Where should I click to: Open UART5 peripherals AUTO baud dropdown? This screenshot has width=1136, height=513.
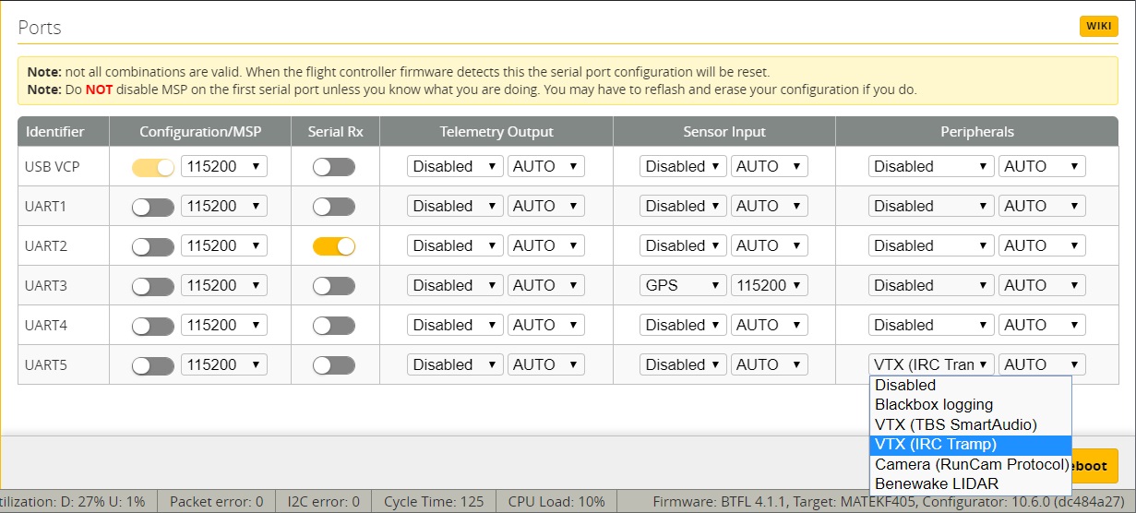[x=1042, y=365]
